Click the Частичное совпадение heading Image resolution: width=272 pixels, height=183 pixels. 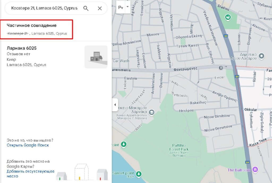(x=32, y=25)
